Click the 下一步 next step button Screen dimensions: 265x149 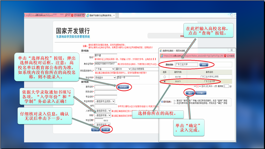pos(105,130)
